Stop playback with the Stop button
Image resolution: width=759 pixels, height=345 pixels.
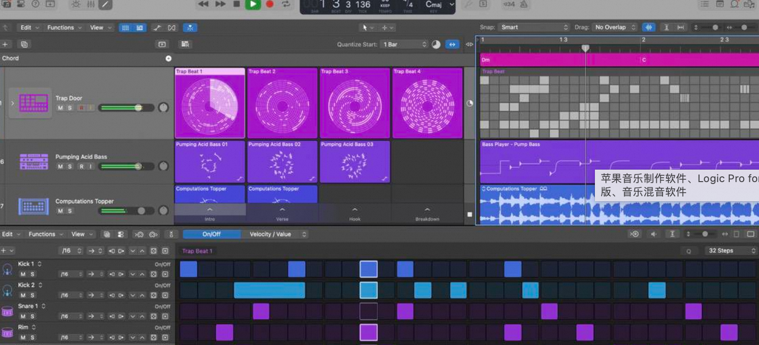point(237,4)
